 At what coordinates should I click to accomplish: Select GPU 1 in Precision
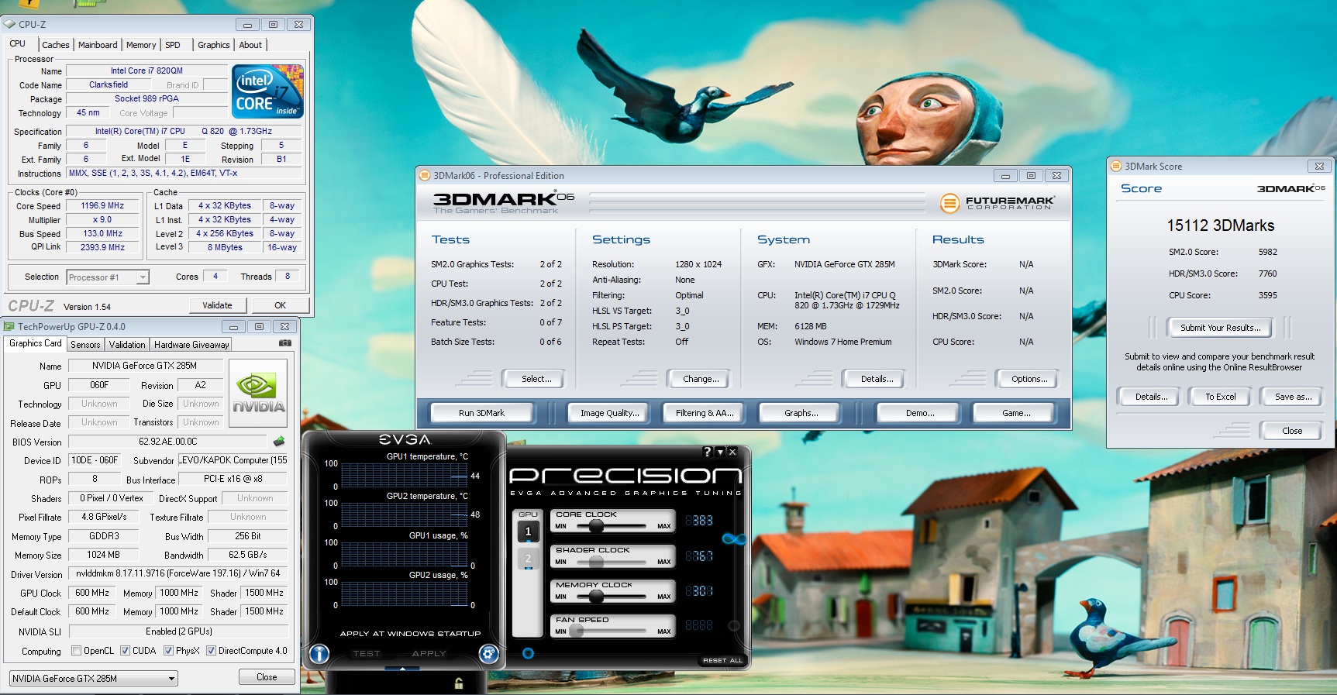click(x=528, y=532)
